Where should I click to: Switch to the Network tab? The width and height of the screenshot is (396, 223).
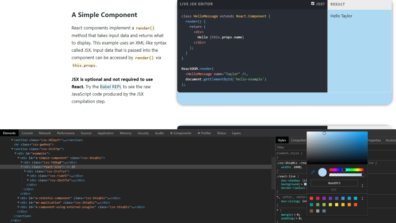tap(45, 133)
